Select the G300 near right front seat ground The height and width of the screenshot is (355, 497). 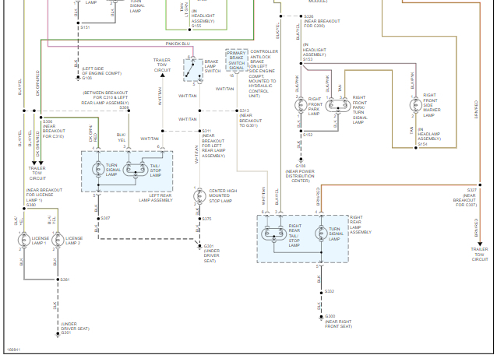321,317
